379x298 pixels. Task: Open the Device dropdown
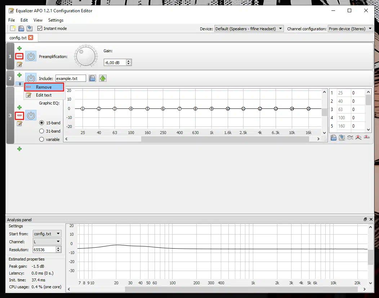[x=249, y=29]
